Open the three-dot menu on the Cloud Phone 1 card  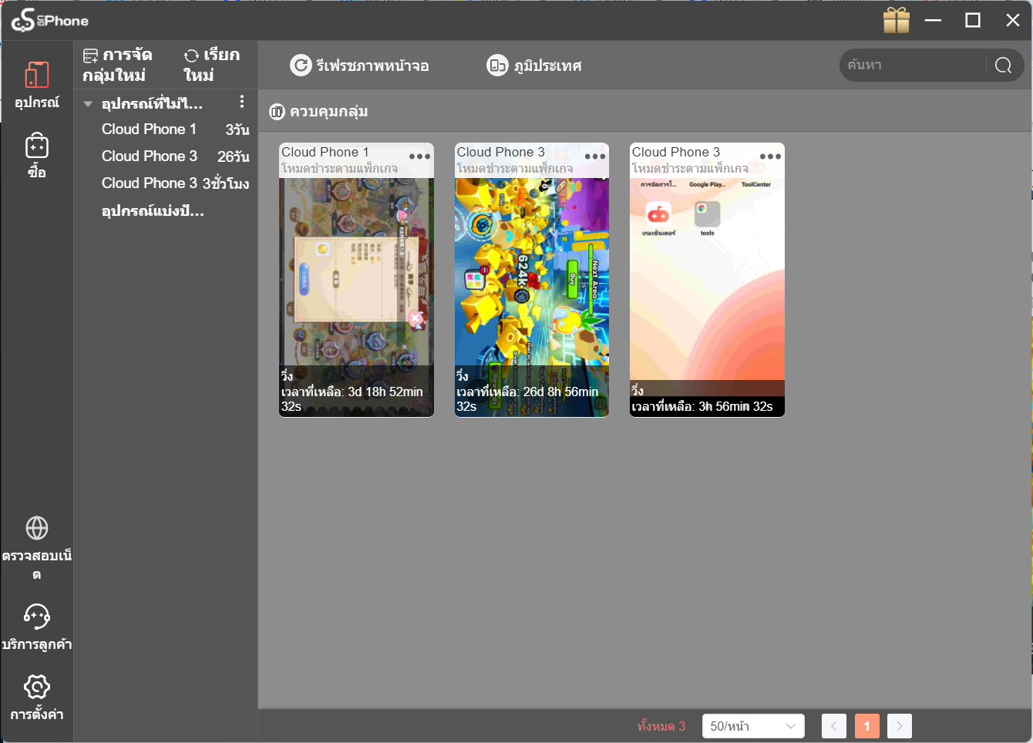pos(419,156)
